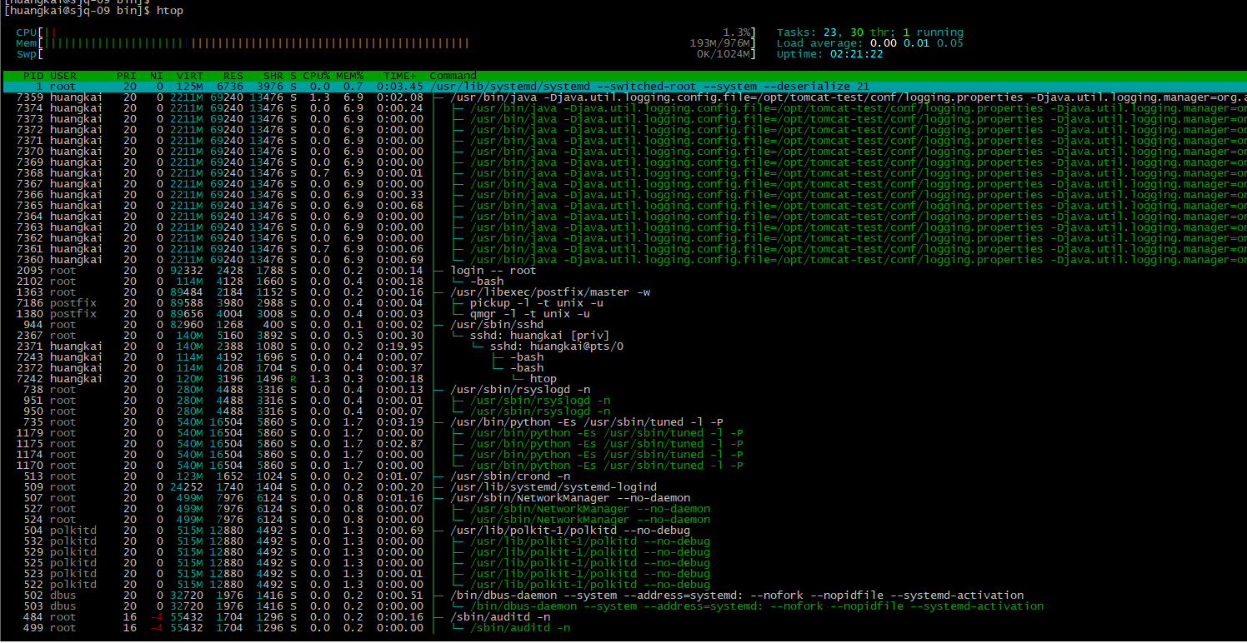Select dbus-daemon thread PID 503
1247x643 pixels.
click(x=623, y=606)
